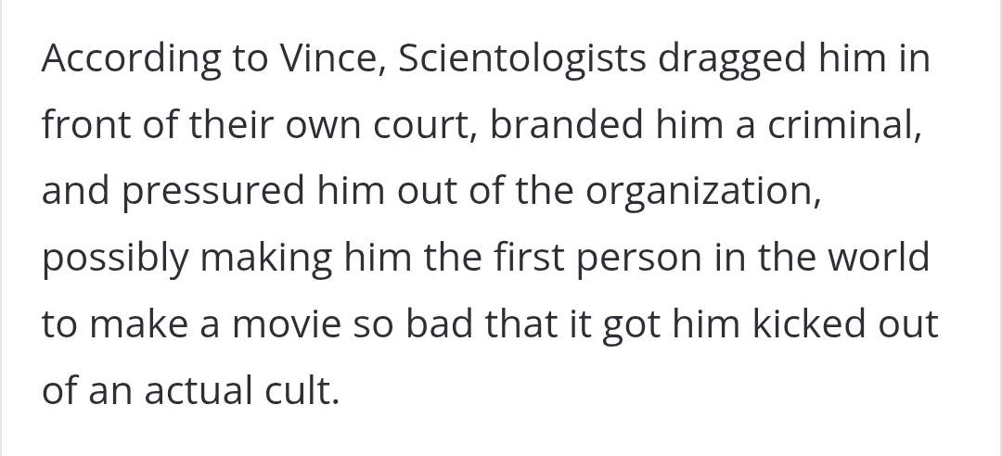Click the word "pressured" in the third line
Image resolution: width=1002 pixels, height=456 pixels.
[213, 192]
